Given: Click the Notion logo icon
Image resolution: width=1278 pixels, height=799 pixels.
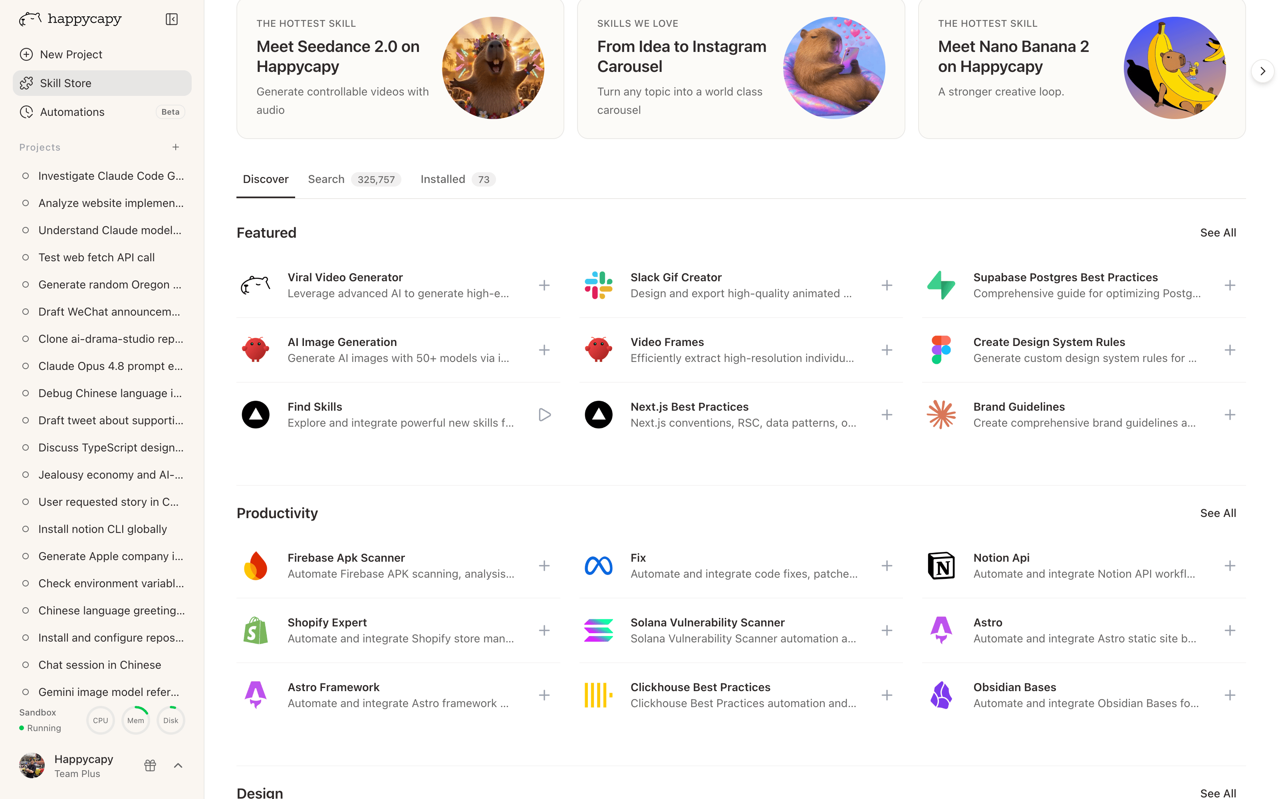Looking at the screenshot, I should 941,565.
